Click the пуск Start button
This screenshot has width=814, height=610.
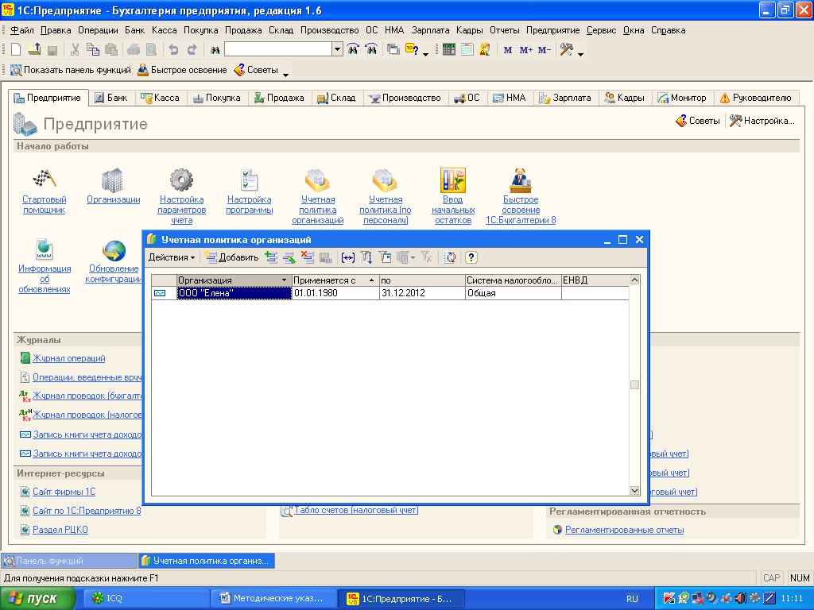[37, 598]
